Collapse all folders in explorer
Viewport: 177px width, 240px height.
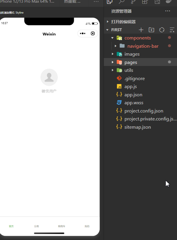click(x=172, y=30)
